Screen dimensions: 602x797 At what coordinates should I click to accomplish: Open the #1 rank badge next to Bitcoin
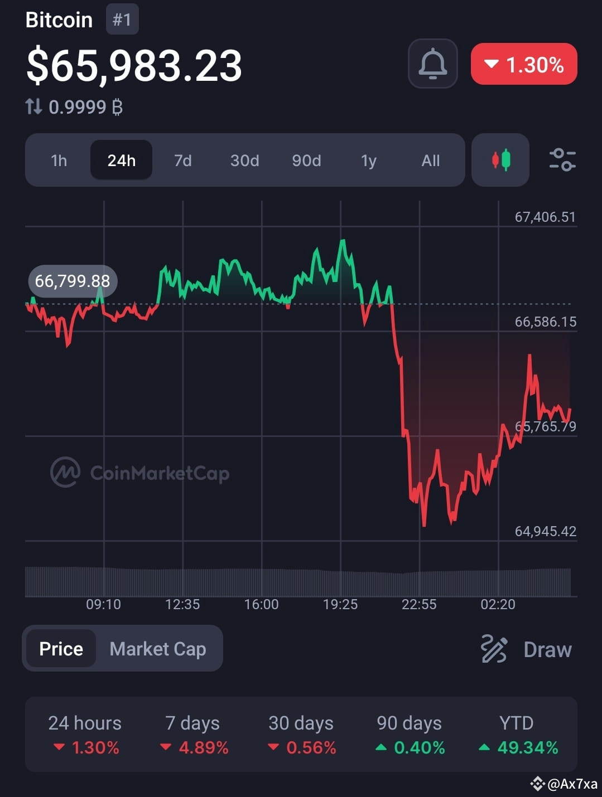(122, 20)
